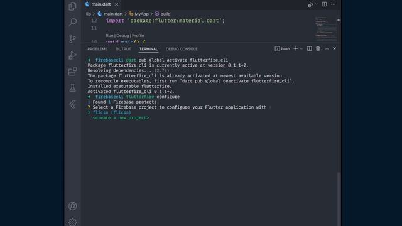Image resolution: width=402 pixels, height=226 pixels.
Task: Click the Profile code lens above main
Action: click(138, 36)
